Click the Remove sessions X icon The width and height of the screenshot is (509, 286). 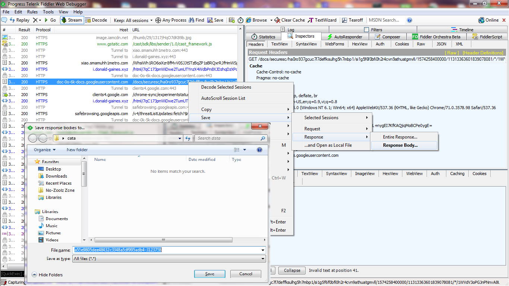pyautogui.click(x=35, y=20)
